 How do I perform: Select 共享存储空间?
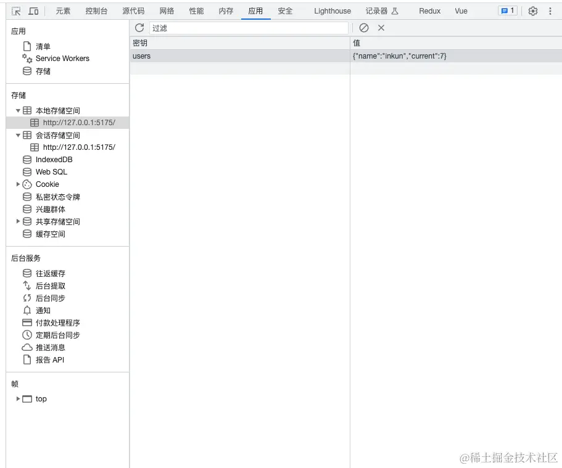tap(58, 221)
